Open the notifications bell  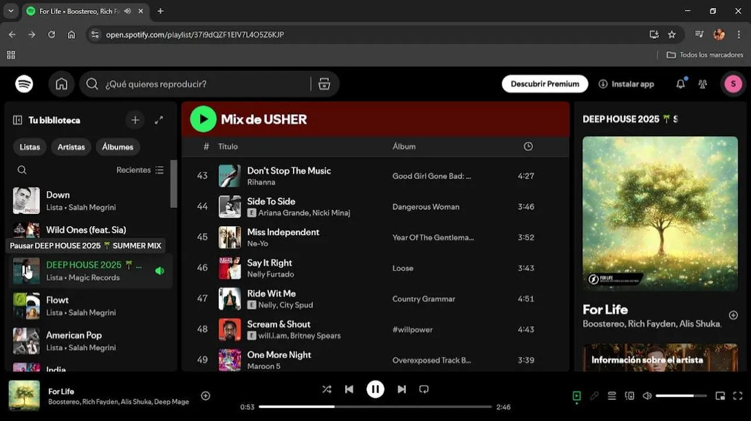pyautogui.click(x=680, y=84)
